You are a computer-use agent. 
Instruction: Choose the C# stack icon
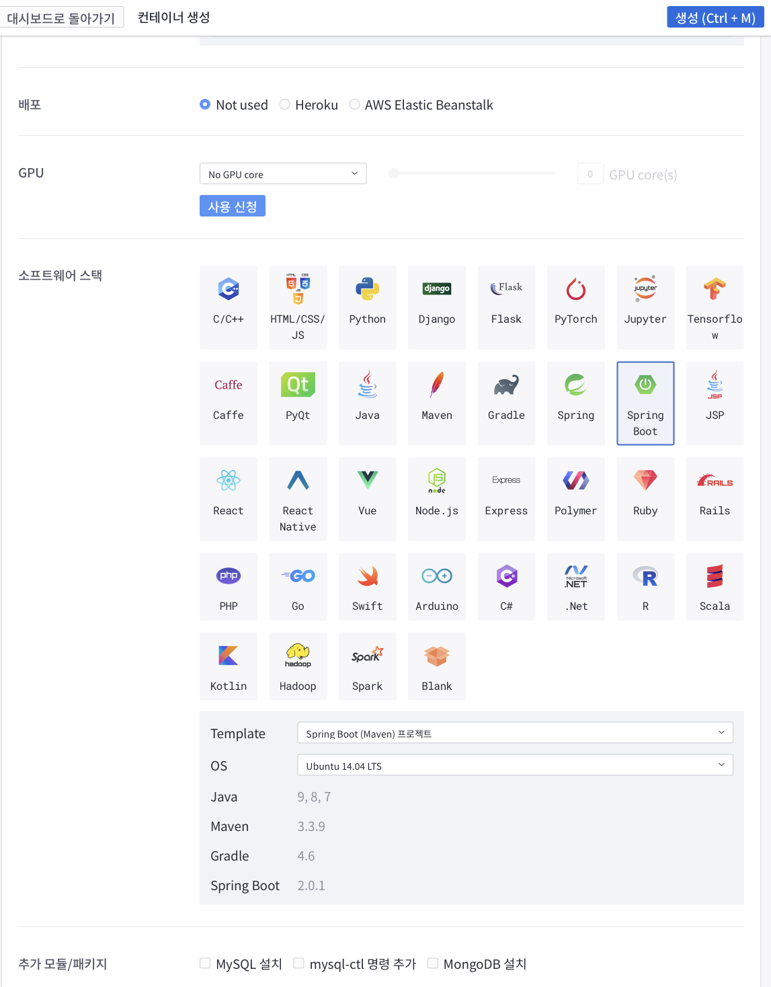click(x=506, y=576)
